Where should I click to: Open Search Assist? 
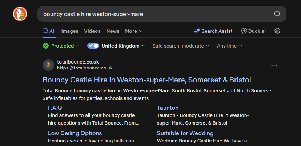(213, 31)
